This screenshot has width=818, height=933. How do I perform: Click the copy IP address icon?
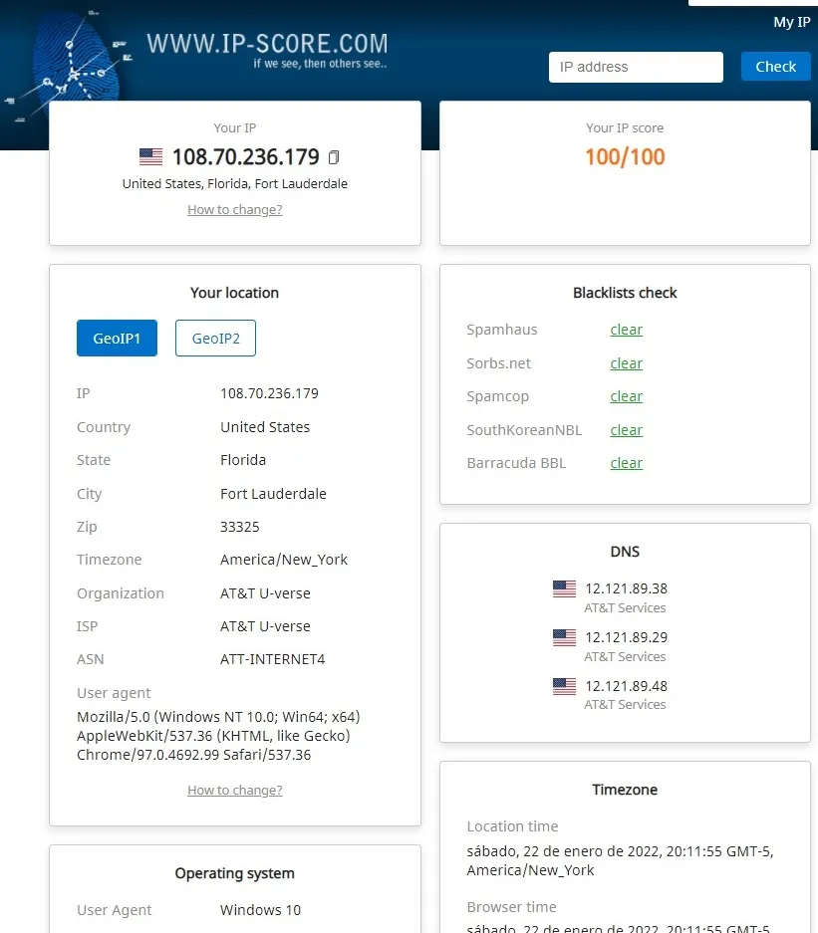click(334, 157)
